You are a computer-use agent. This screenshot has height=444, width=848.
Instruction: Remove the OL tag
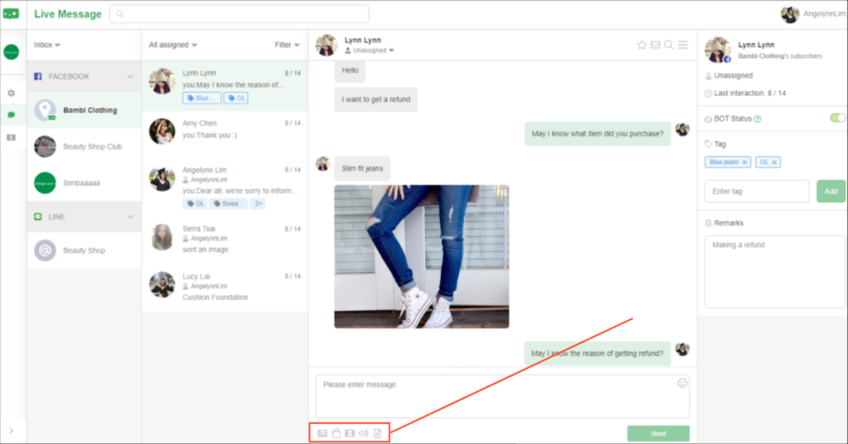pyautogui.click(x=774, y=162)
